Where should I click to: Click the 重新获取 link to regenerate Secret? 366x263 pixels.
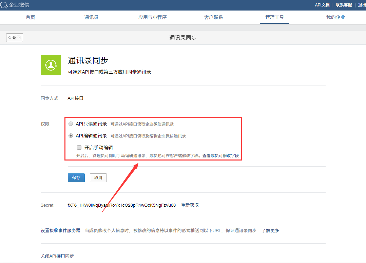[190, 205]
